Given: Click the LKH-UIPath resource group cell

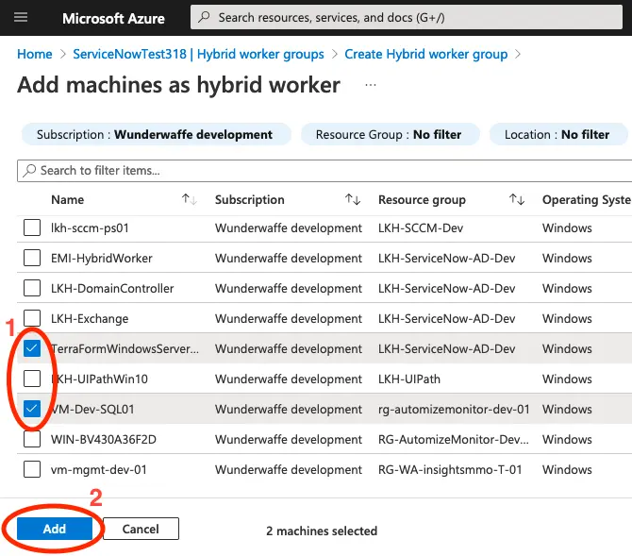Looking at the screenshot, I should (409, 379).
